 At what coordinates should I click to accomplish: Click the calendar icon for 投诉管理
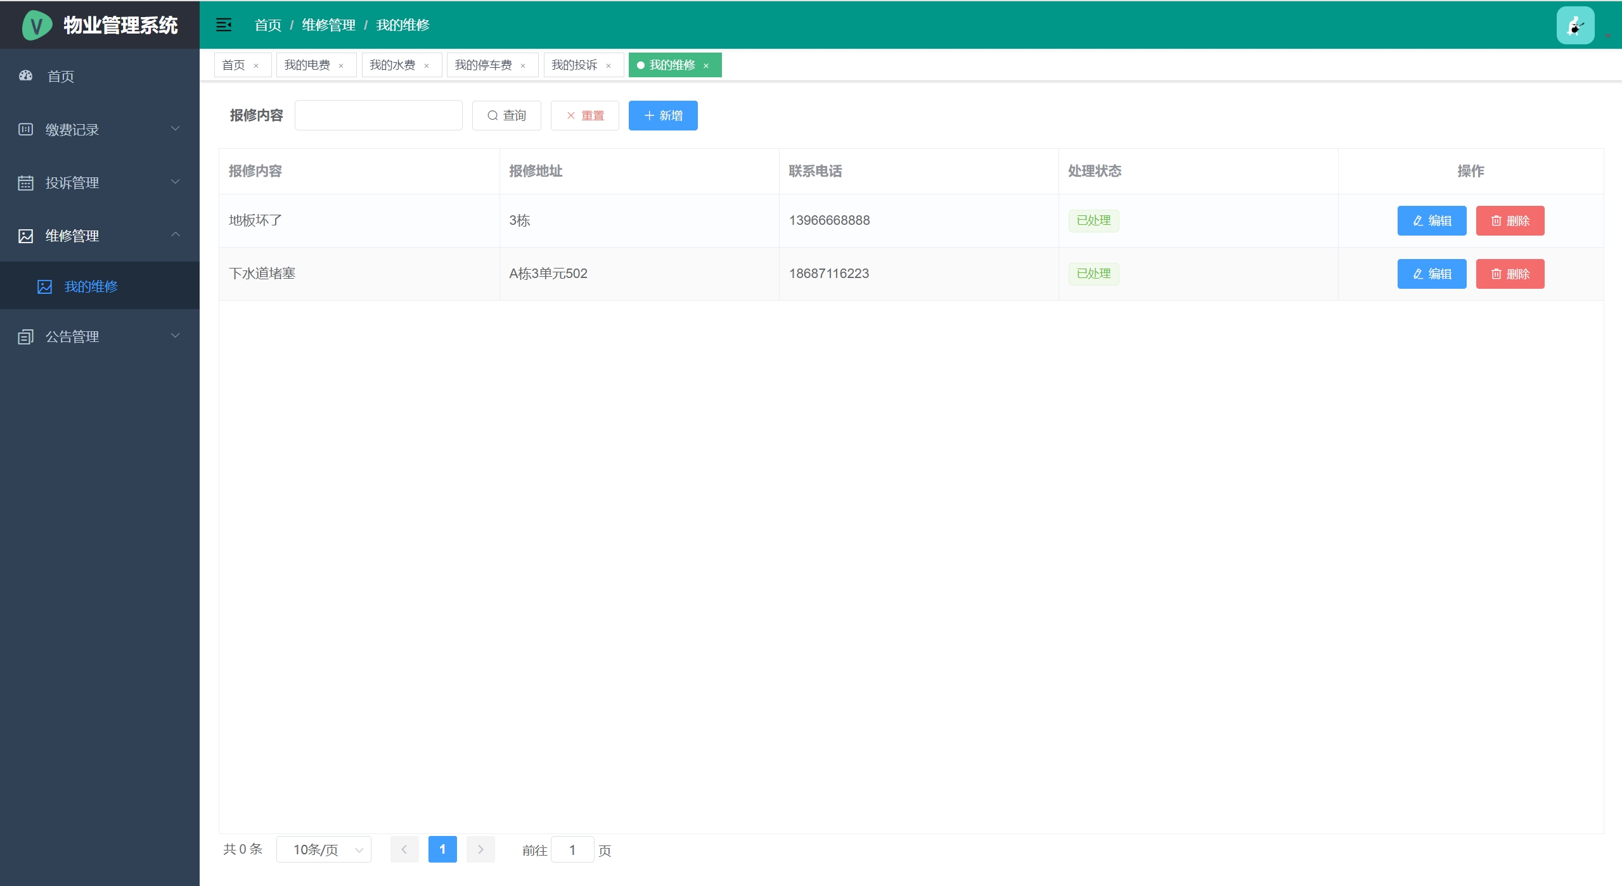pos(25,183)
